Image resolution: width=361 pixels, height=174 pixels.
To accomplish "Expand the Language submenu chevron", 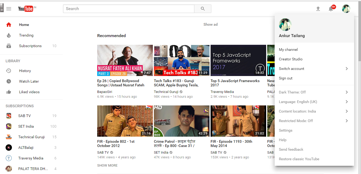I will coord(347,102).
